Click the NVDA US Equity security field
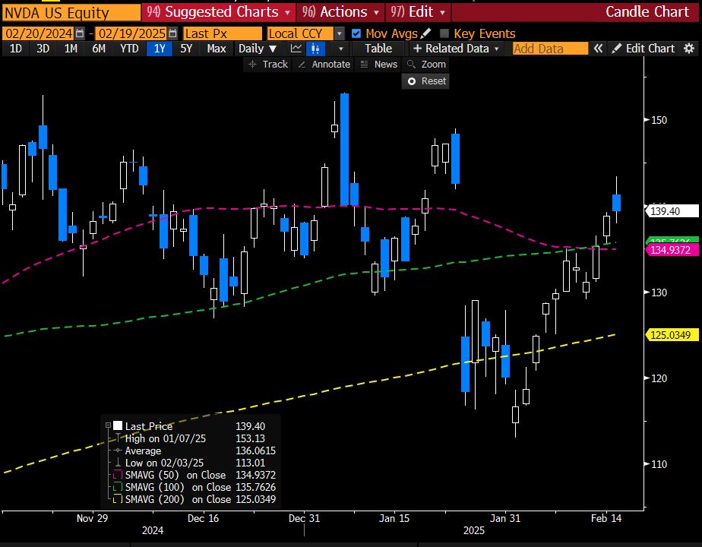The height and width of the screenshot is (547, 702). (71, 12)
